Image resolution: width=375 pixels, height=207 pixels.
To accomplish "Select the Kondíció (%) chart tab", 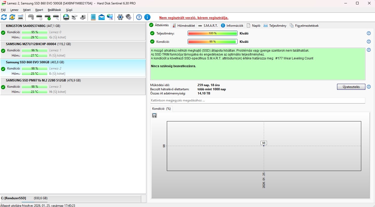I will [161, 109].
